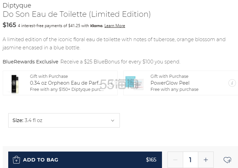Click the shopping bag icon on Add to Bag
The image size is (238, 168).
coord(16,160)
